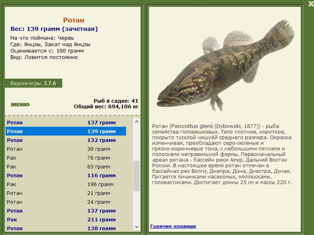Click the scroll down arrow in fish list
The height and width of the screenshot is (235, 314).
pos(137,227)
